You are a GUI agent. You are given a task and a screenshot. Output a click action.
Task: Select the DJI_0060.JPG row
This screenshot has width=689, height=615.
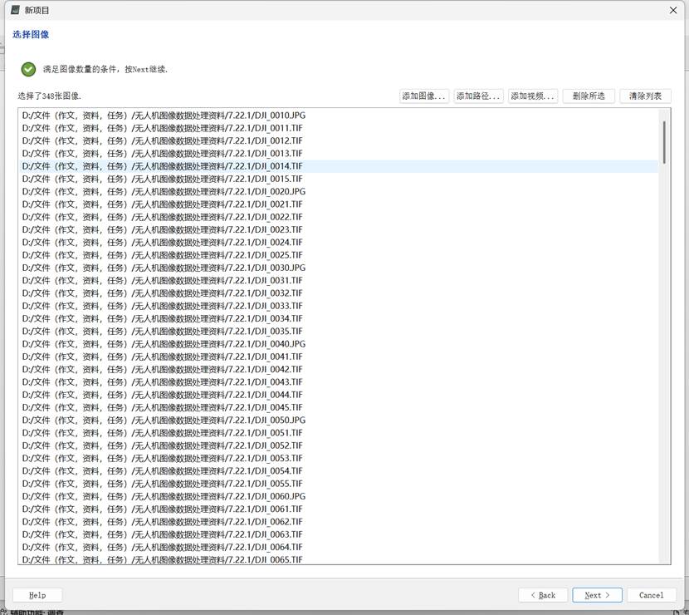pos(340,497)
